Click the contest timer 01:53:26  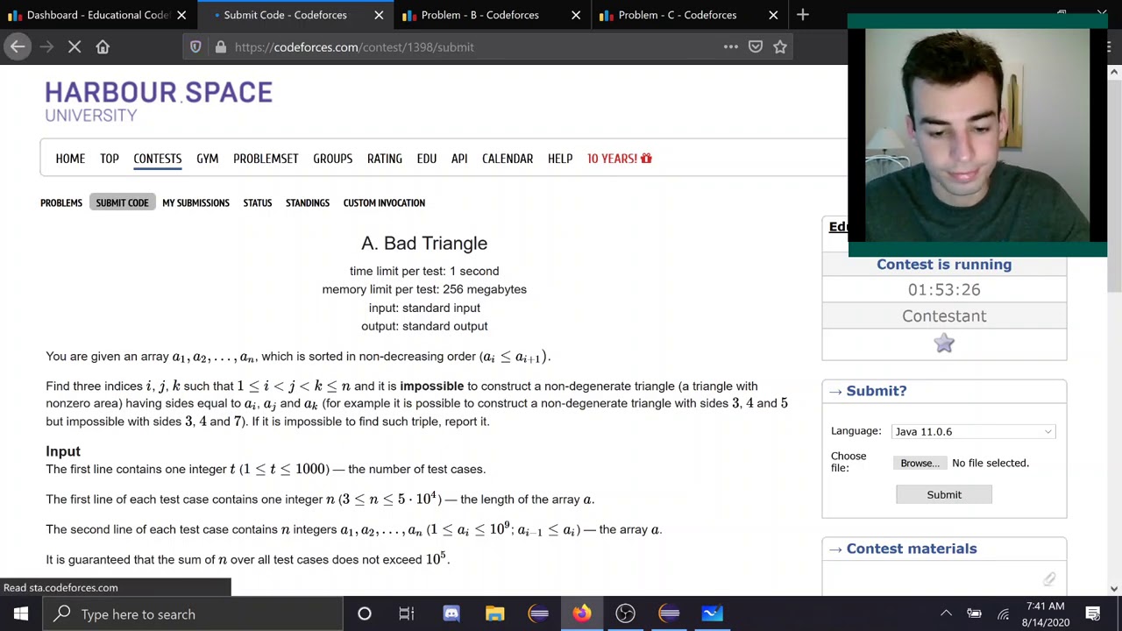coord(944,289)
